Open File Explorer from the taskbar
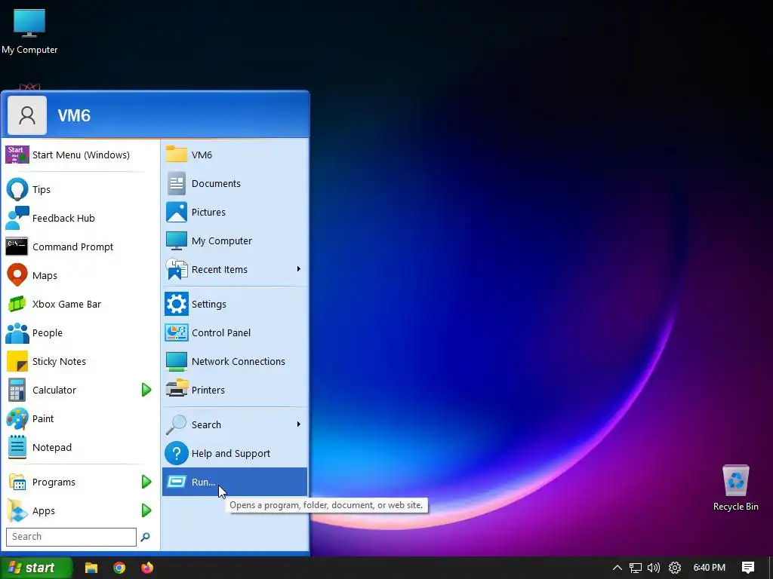 (x=91, y=568)
